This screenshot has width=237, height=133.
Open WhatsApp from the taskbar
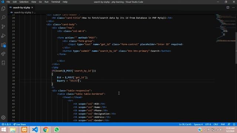pos(57,130)
